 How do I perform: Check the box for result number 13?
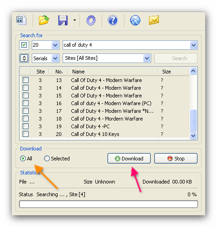pyautogui.click(x=25, y=80)
